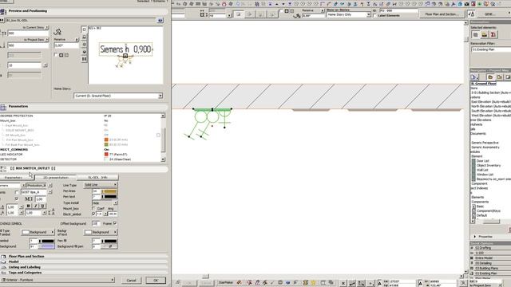Viewport: 511px width, 287px height.
Task: Toggle the checkbox left of GOST type_A
Action: pos(17,192)
